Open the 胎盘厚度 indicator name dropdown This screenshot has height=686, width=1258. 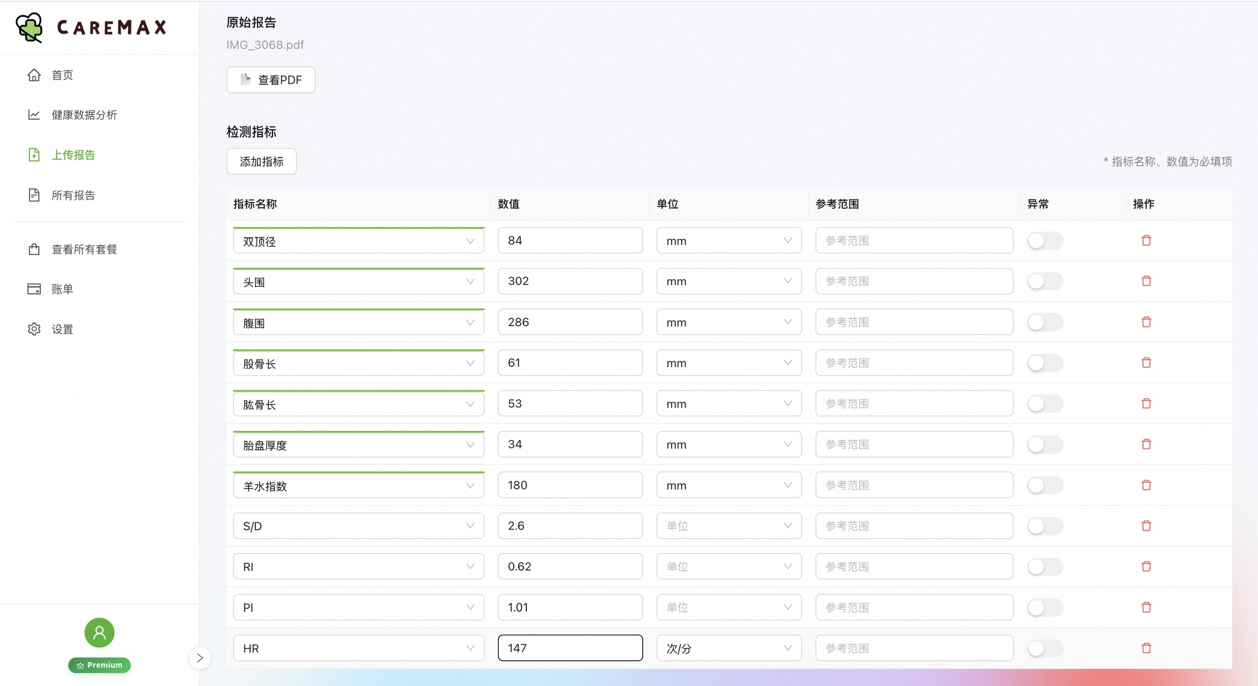(x=358, y=444)
